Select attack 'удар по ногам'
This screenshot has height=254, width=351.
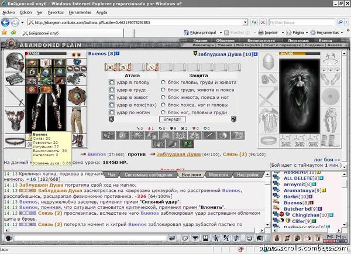[112, 112]
